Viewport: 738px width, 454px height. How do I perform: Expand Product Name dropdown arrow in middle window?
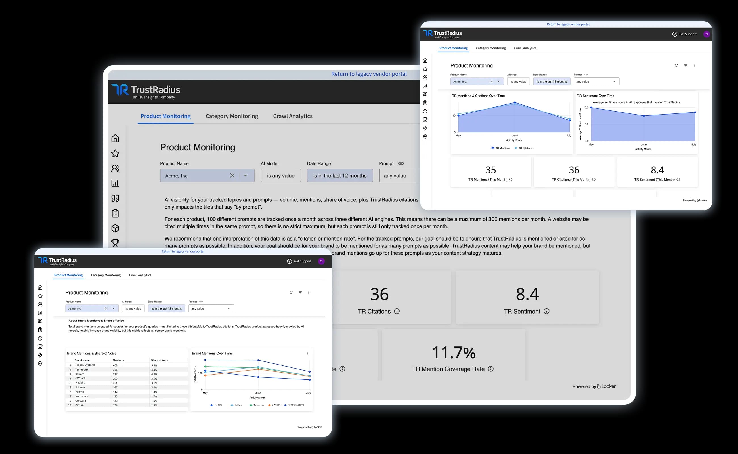click(x=246, y=176)
